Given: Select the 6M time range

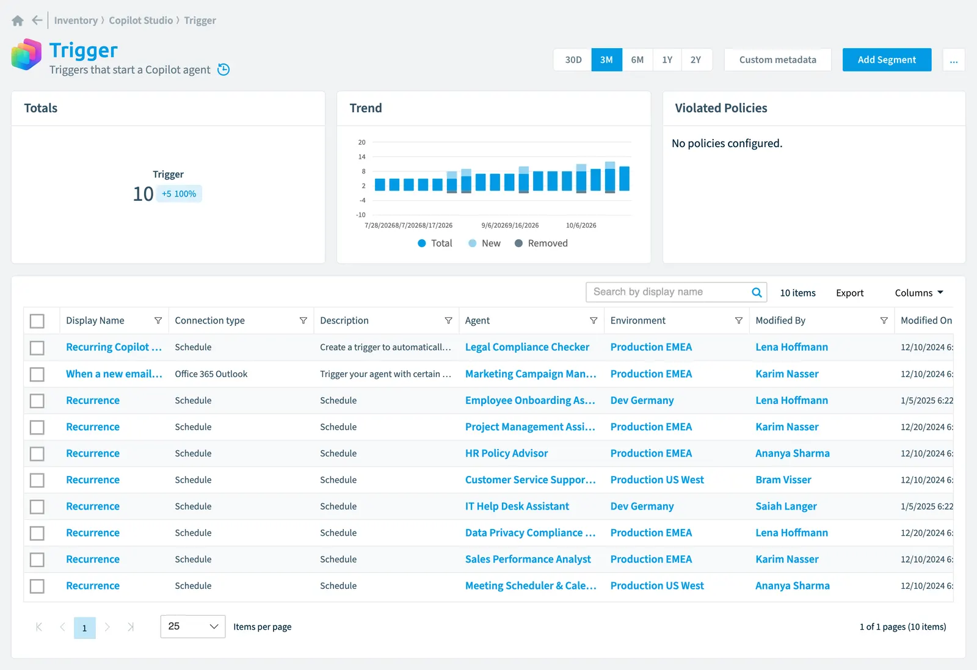Looking at the screenshot, I should 637,60.
